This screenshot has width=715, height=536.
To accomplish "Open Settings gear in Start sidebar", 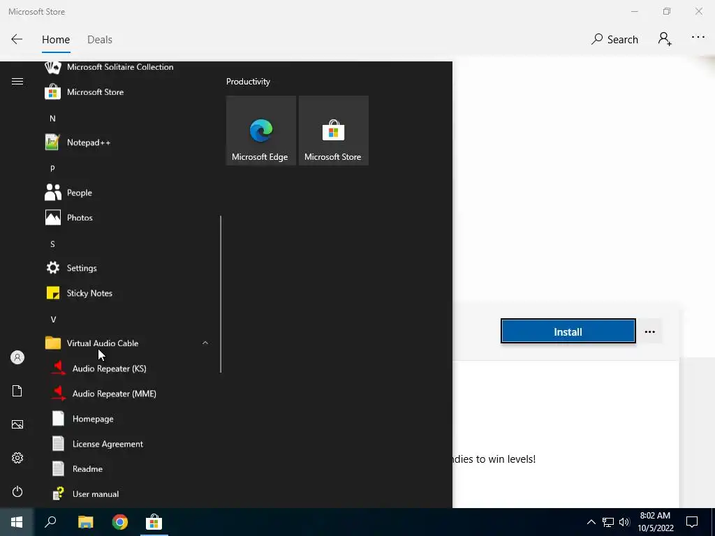I will coord(17,458).
